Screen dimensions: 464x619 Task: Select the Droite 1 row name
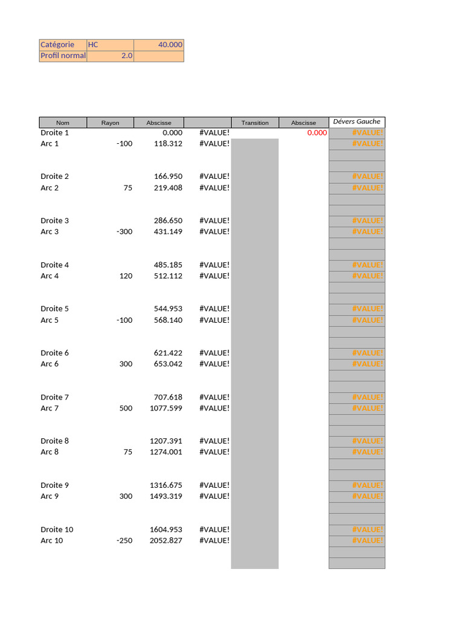point(54,132)
